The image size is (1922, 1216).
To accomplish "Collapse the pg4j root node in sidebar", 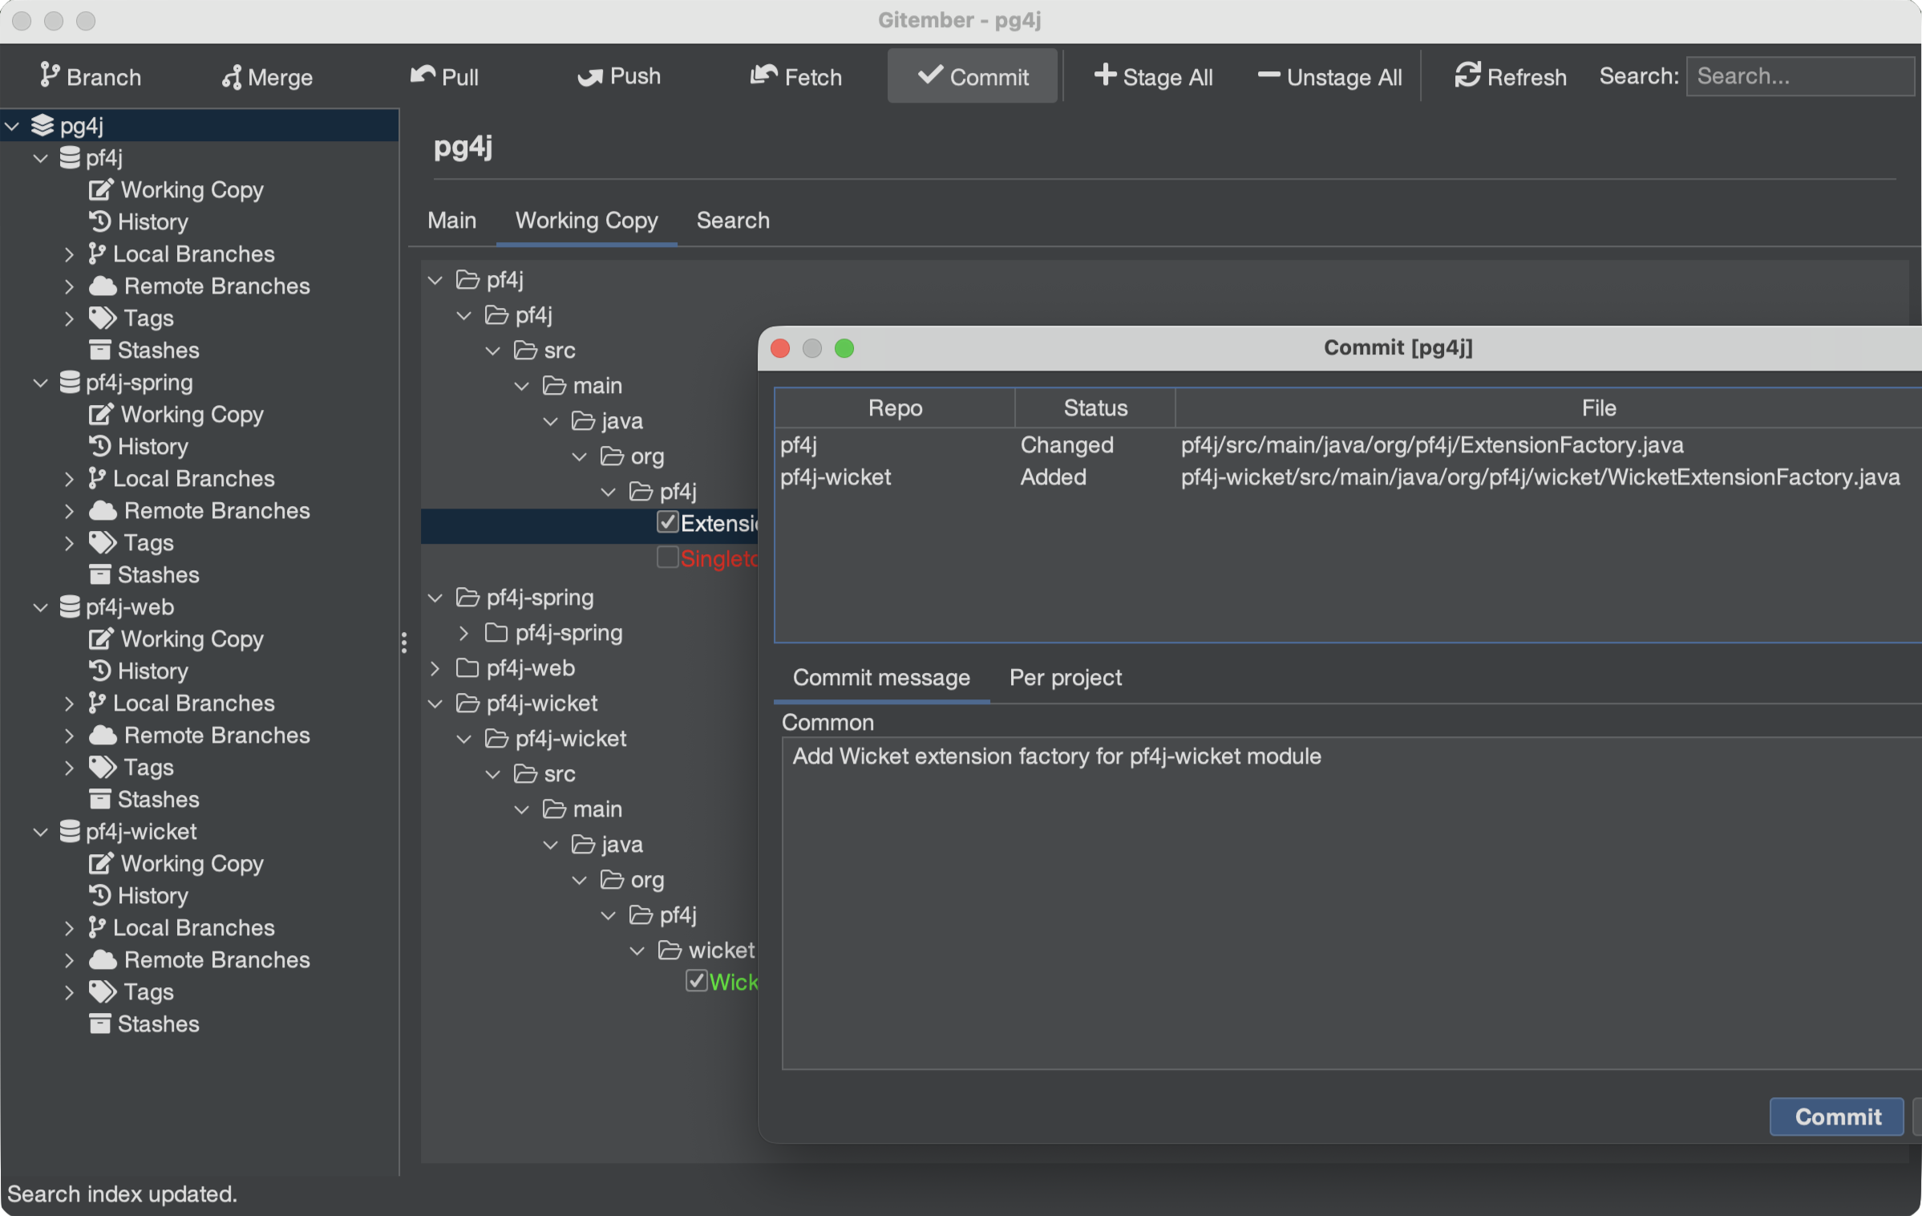I will click(13, 125).
